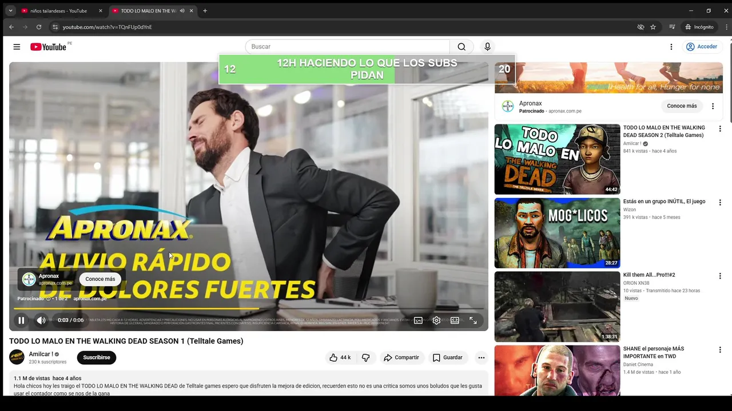The image size is (732, 411).
Task: Switch to 'niños tailandeses - YouTube' tab
Action: 58,11
